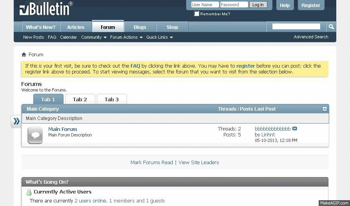The width and height of the screenshot is (350, 206).
Task: Click register link in yellow notice
Action: pos(245,66)
